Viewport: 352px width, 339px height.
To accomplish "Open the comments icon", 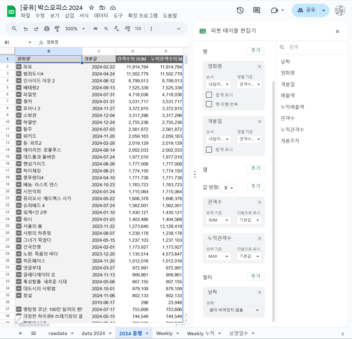I will tap(256, 10).
